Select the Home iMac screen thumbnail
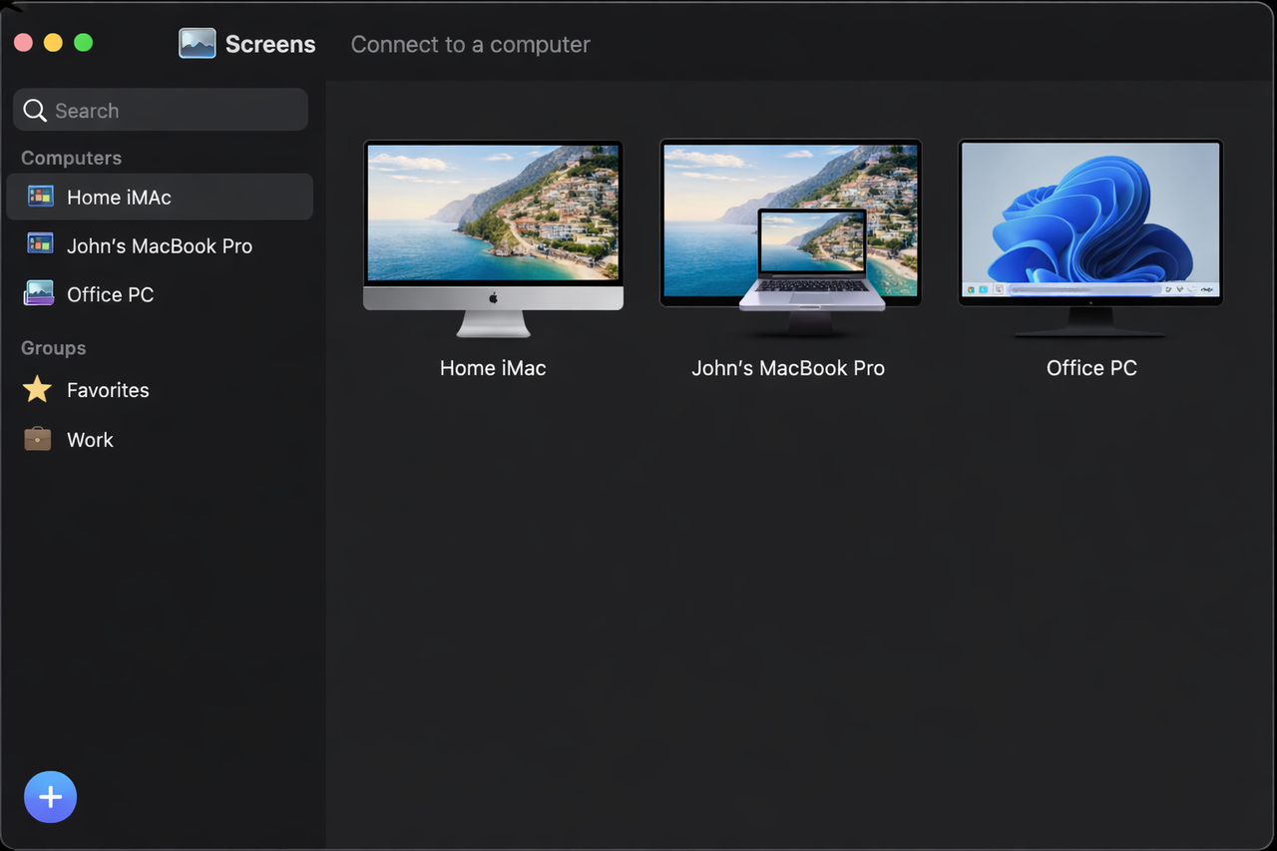1277x851 pixels. (x=493, y=238)
